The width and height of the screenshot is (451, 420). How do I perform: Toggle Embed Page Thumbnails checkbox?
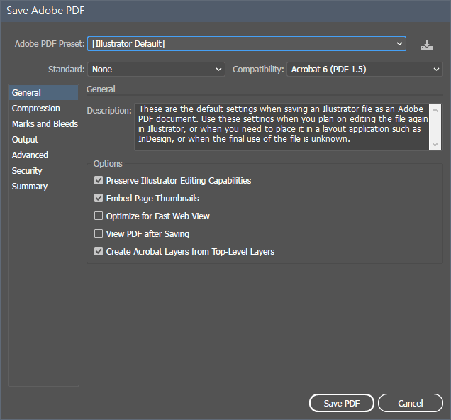(x=99, y=198)
